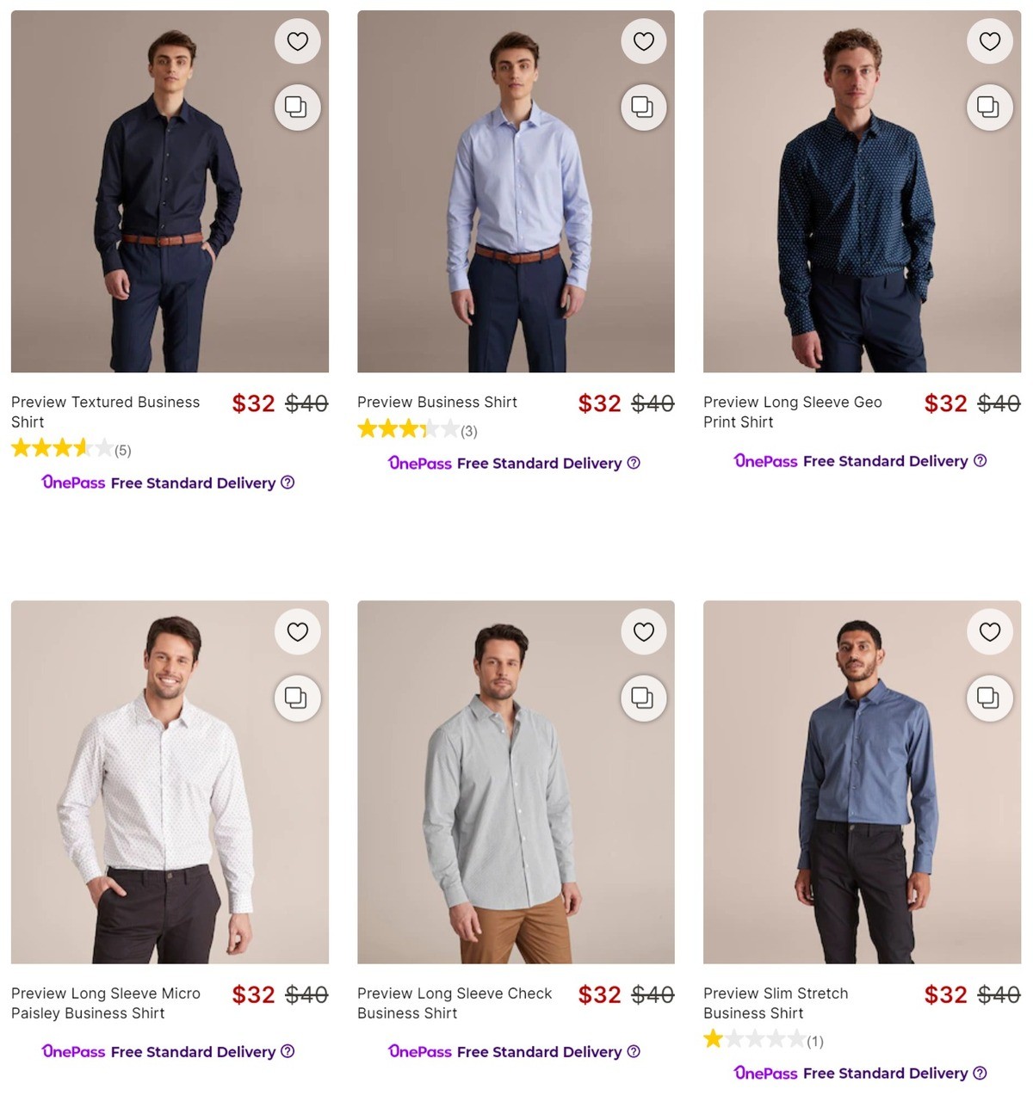Add Preview Textured Business Shirt to wishlist
The image size is (1033, 1101).
(297, 40)
